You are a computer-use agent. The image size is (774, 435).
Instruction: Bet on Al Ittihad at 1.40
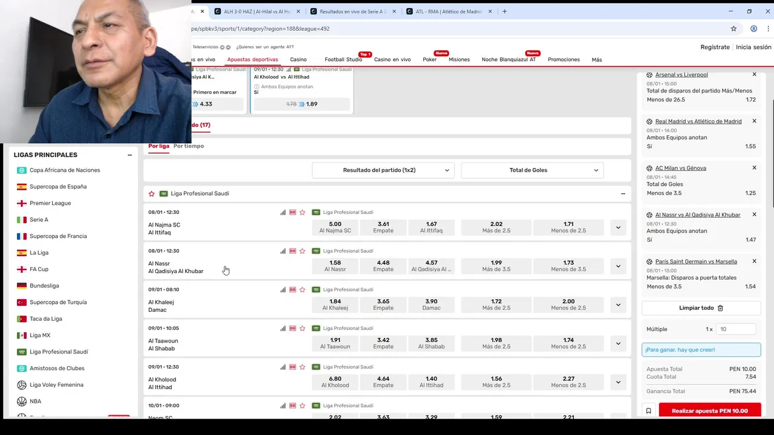coord(431,382)
